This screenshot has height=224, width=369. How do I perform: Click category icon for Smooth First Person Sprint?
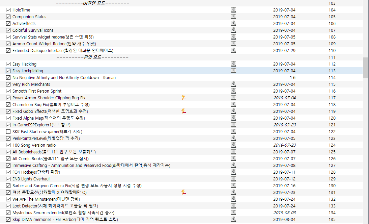pos(233,91)
